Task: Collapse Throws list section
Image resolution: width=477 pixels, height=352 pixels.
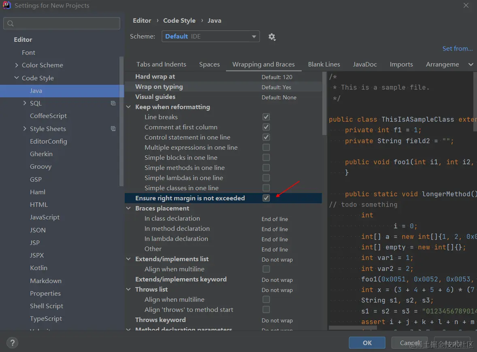Action: (129, 290)
